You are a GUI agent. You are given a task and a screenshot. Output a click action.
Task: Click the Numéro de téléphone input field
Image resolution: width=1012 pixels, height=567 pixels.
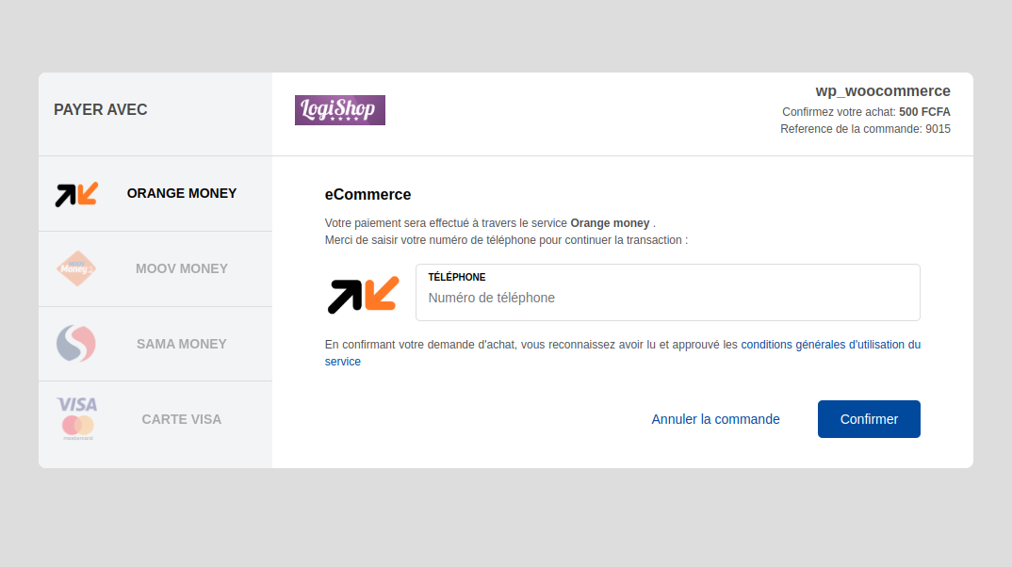coord(667,298)
